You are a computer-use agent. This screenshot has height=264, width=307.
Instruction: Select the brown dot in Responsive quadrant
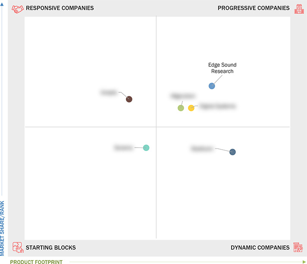[x=129, y=99]
